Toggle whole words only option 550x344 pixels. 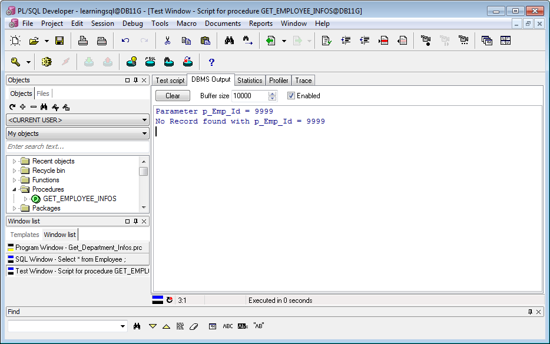tap(243, 326)
